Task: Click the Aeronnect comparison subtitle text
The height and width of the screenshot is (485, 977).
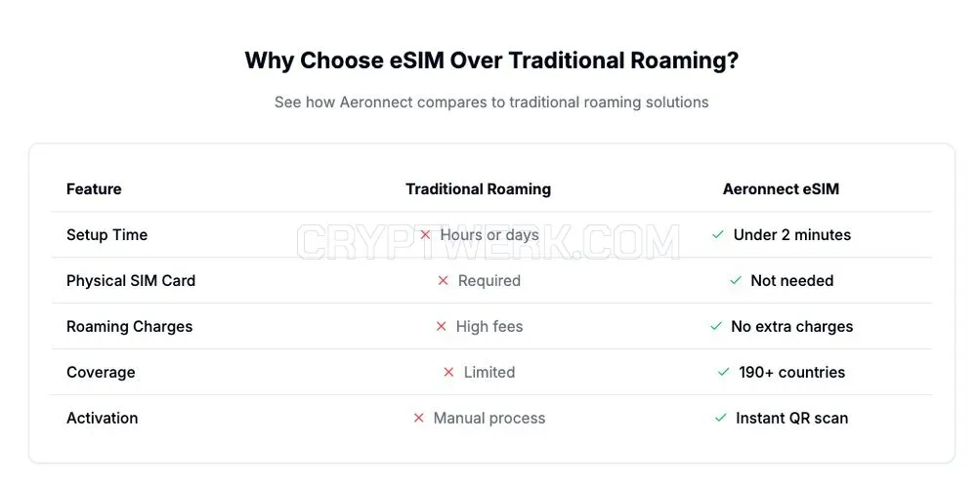Action: click(x=491, y=102)
